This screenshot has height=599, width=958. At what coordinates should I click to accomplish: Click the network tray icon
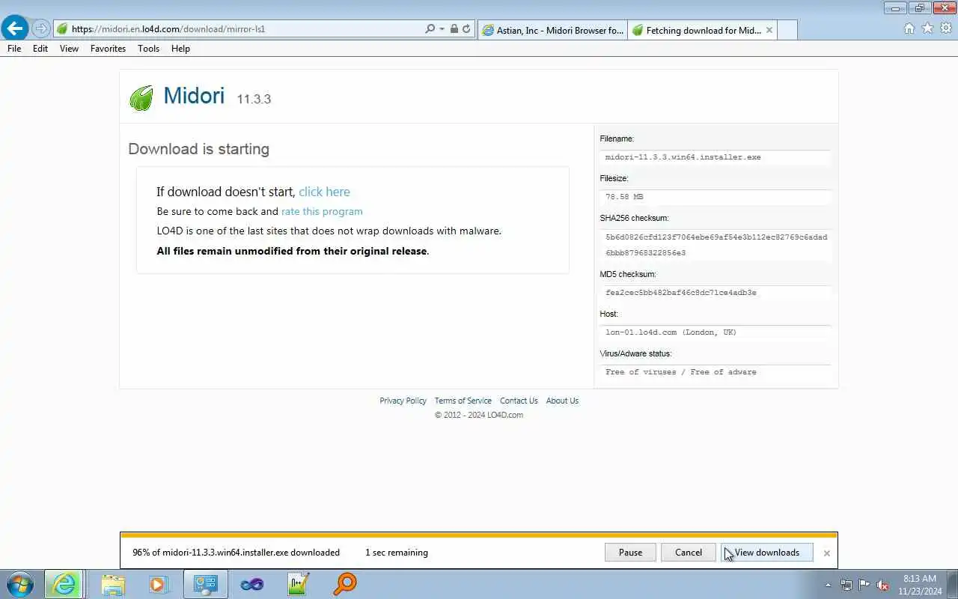[x=846, y=585]
